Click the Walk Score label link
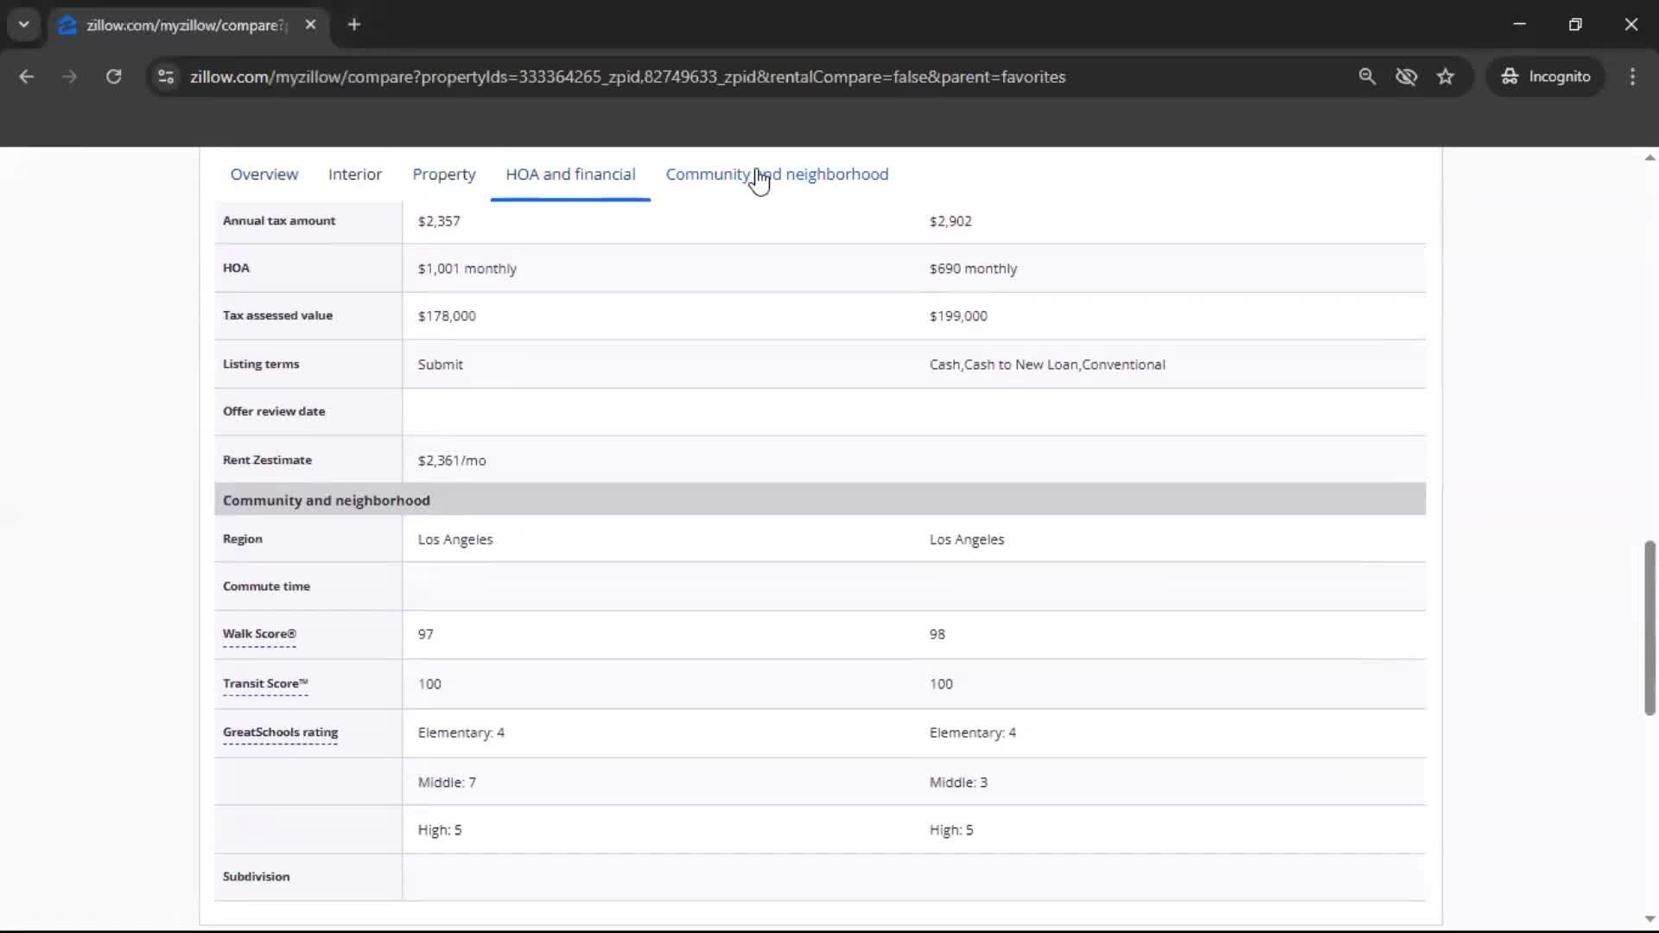 click(x=259, y=634)
